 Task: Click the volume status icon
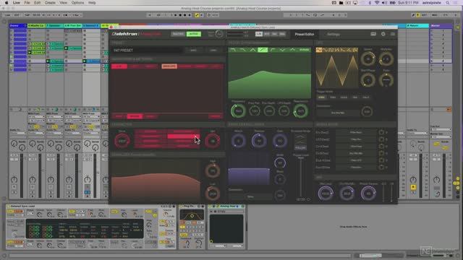click(x=384, y=3)
